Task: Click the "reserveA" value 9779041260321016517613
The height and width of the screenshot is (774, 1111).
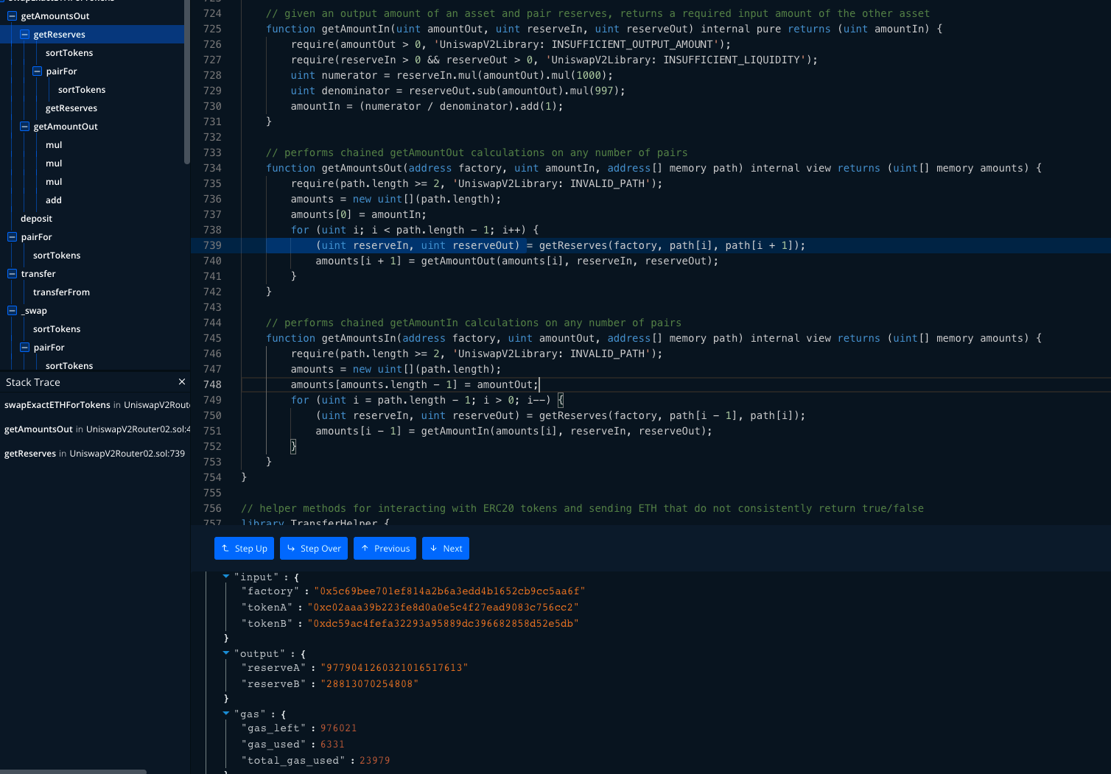Action: coord(394,668)
